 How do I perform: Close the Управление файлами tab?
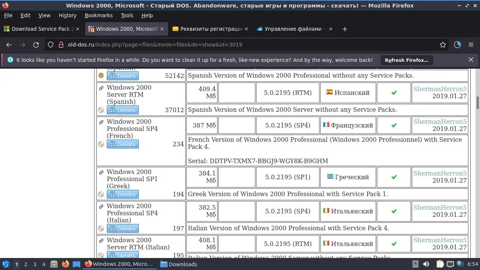click(x=330, y=29)
